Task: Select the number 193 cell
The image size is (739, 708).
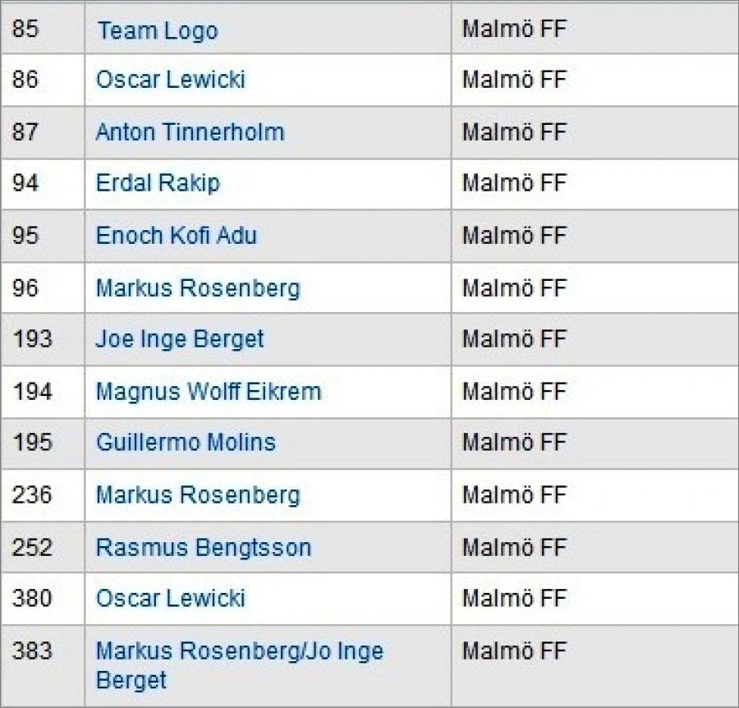Action: (32, 338)
